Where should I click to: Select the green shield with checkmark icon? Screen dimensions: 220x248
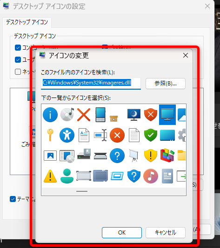click(x=151, y=135)
